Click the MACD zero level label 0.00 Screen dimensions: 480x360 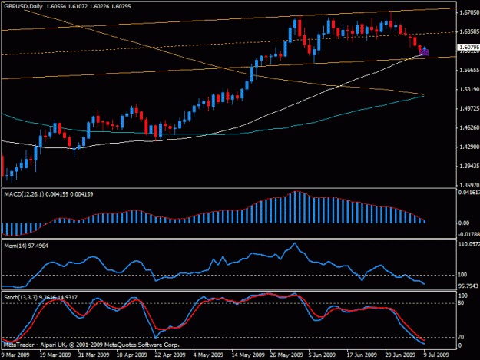[x=464, y=223]
